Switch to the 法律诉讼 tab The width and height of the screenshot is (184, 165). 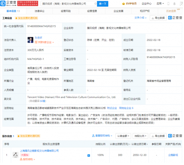40,11
